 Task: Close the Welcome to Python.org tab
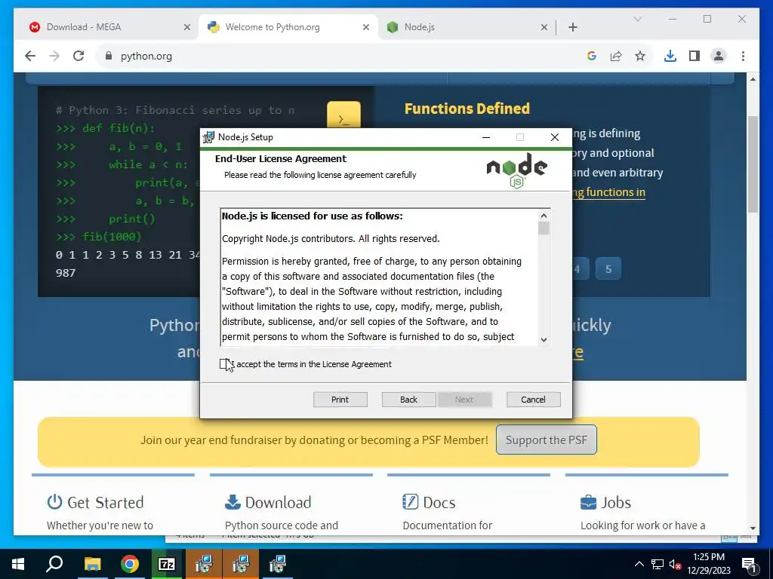pos(366,27)
